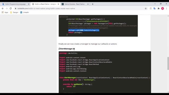The image size is (169, 95).
Task: Close the Native Modules React Native tab
Action: [x=88, y=4]
